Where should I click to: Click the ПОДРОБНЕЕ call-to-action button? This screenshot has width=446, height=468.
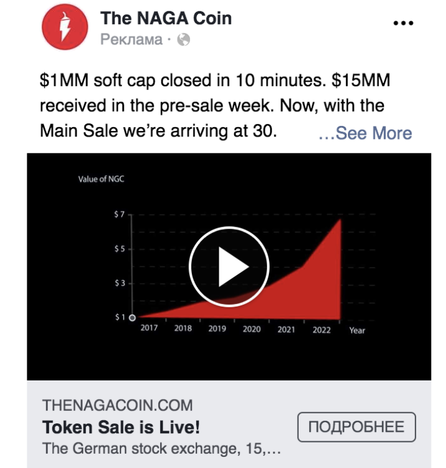[357, 427]
